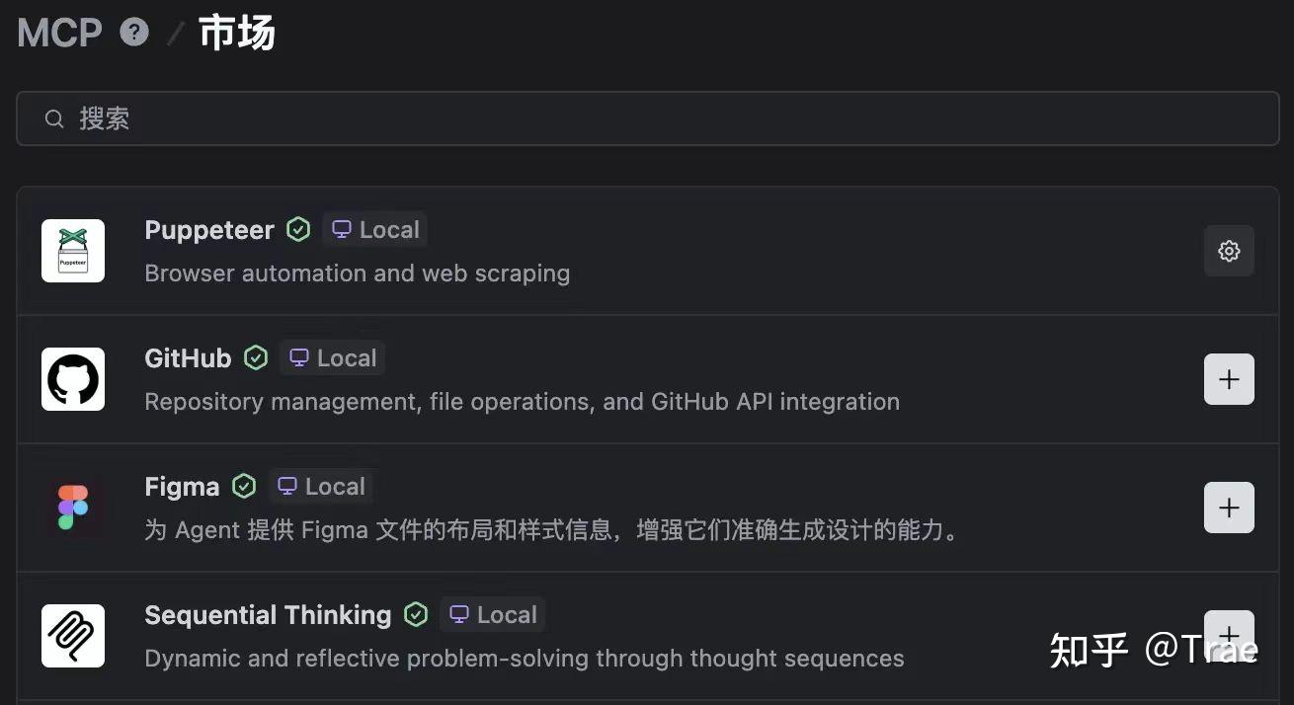The width and height of the screenshot is (1294, 705).
Task: Click the verified badge next to Figma
Action: [x=244, y=487]
